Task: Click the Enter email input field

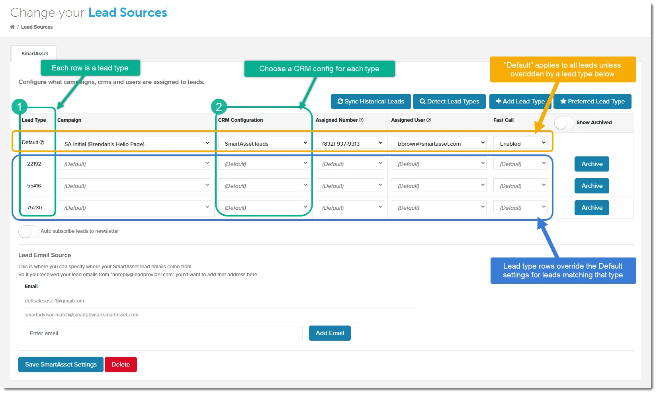Action: [164, 333]
